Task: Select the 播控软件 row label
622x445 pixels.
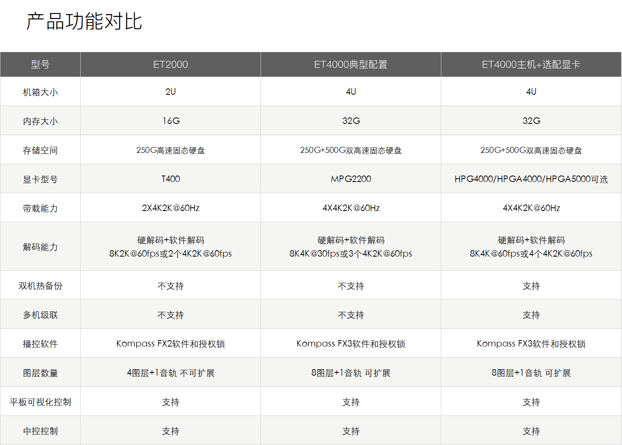Action: (40, 344)
